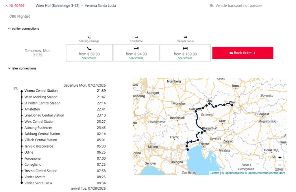Click the route title Wien Hbf - Venezia Santa Lucia
This screenshot has width=296, height=192.
(x=76, y=6)
